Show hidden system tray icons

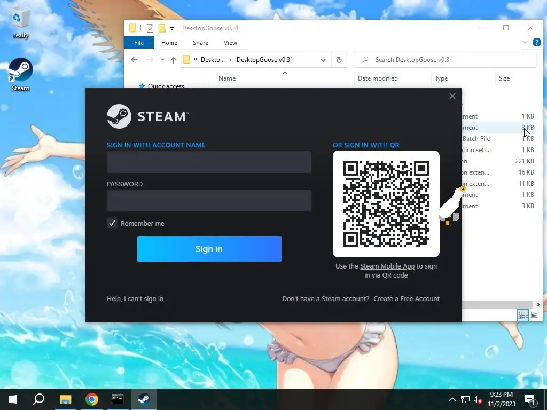point(452,399)
